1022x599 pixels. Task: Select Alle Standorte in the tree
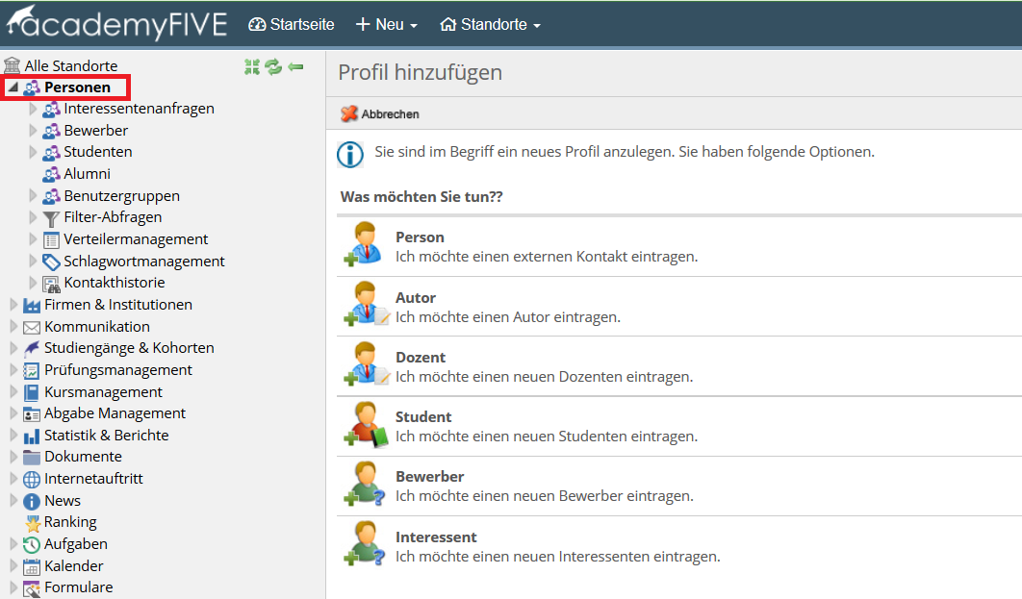tap(71, 65)
